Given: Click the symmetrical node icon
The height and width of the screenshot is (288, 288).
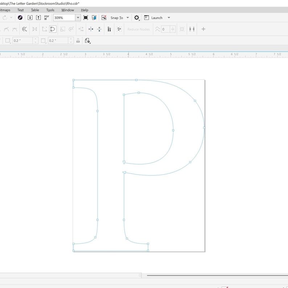Looking at the screenshot, I should click(15, 29).
